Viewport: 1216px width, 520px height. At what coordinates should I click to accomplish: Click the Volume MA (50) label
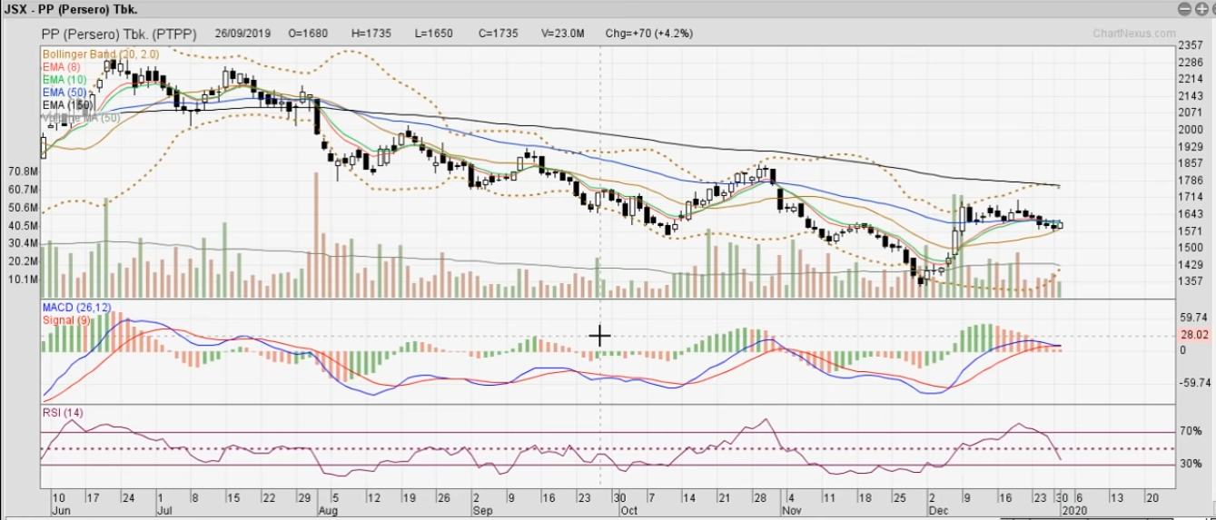coord(82,118)
